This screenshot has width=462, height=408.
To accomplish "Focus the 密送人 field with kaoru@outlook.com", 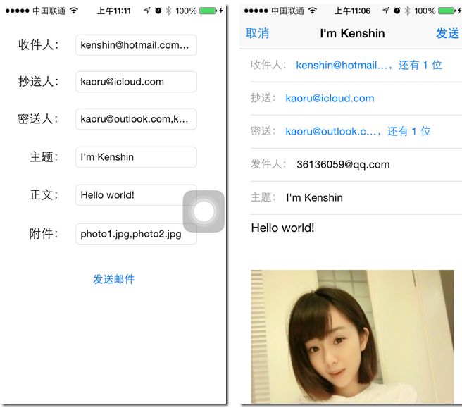I will pyautogui.click(x=136, y=119).
